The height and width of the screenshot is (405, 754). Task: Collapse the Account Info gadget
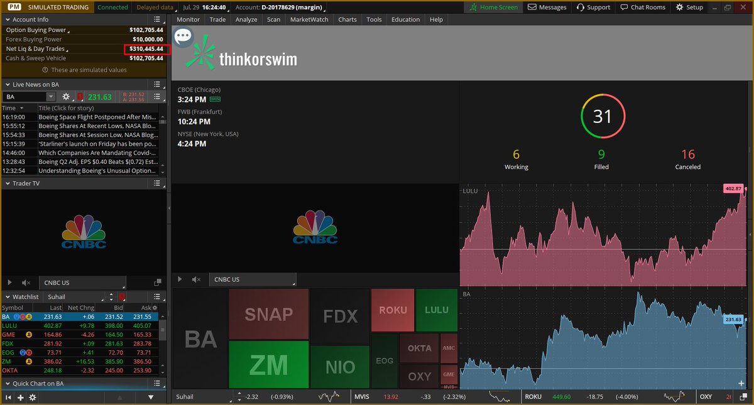[x=7, y=19]
